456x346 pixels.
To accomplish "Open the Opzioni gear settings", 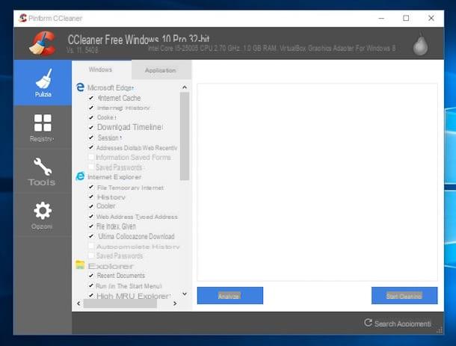I will [x=43, y=215].
